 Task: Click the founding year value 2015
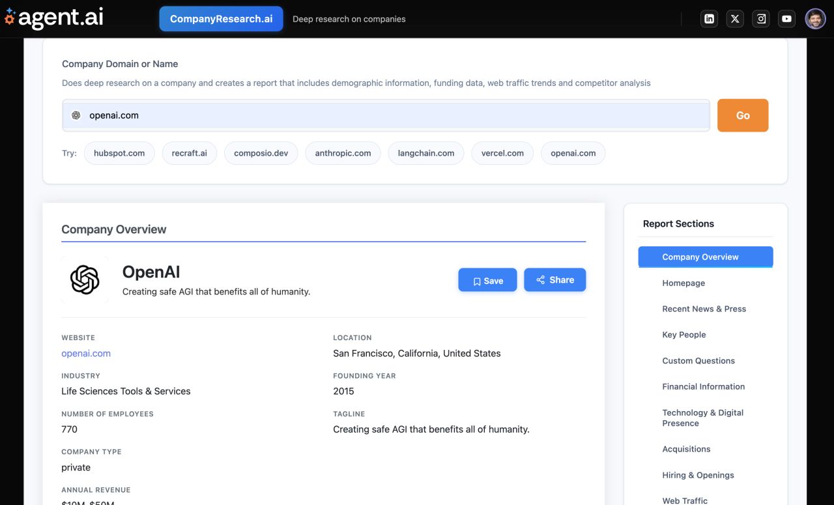(343, 391)
